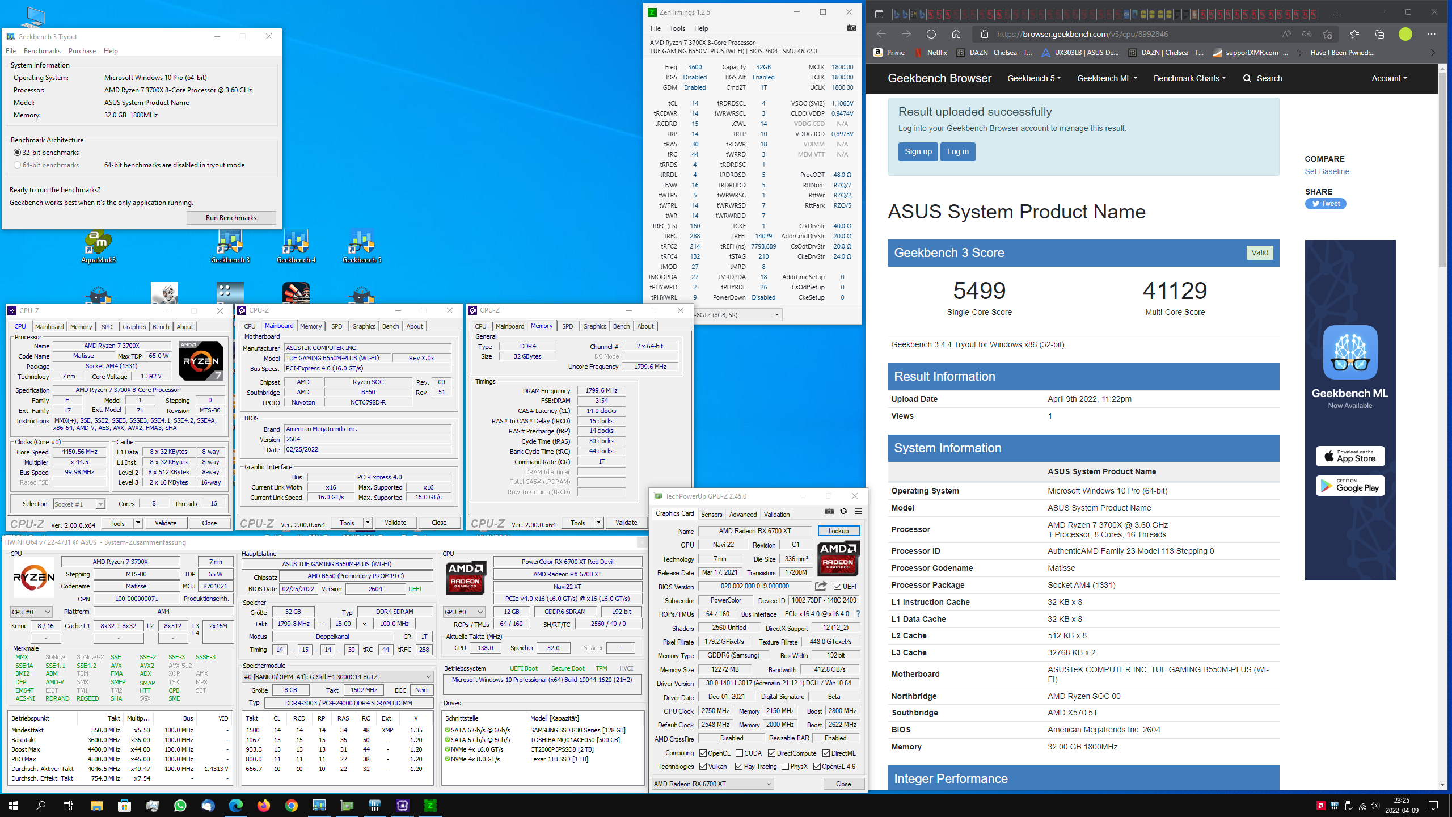Click GPU-Z screenshot camera icon

(x=829, y=511)
